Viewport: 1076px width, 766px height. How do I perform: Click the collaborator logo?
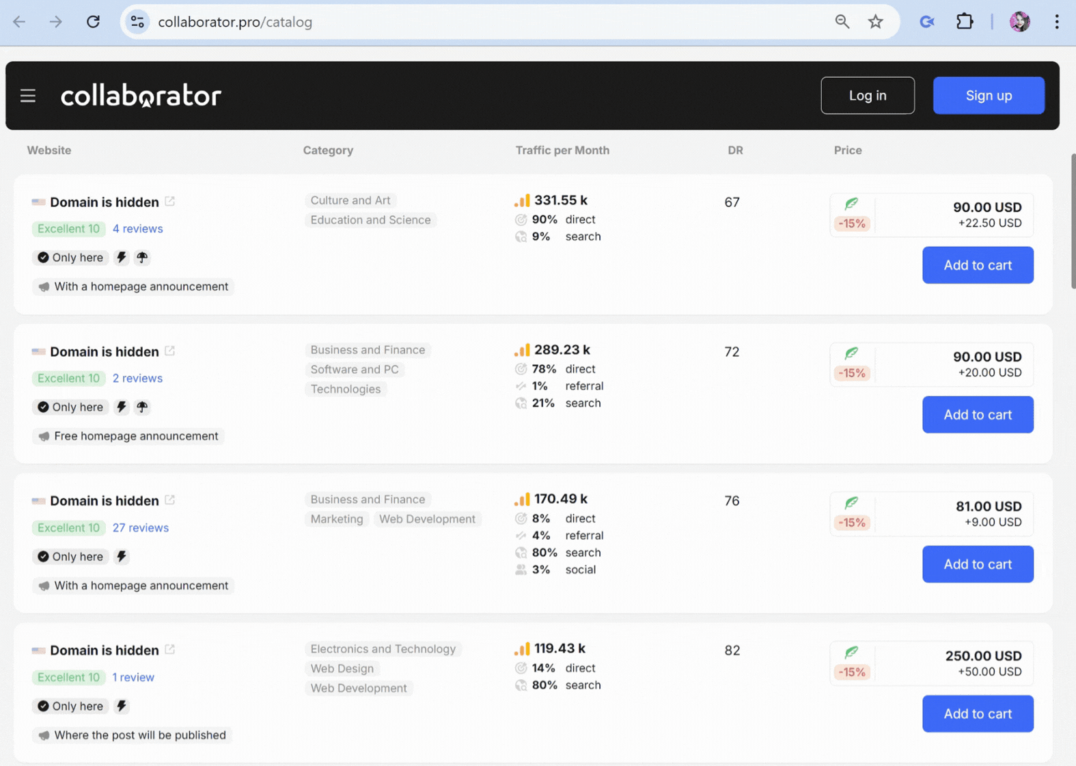click(141, 96)
